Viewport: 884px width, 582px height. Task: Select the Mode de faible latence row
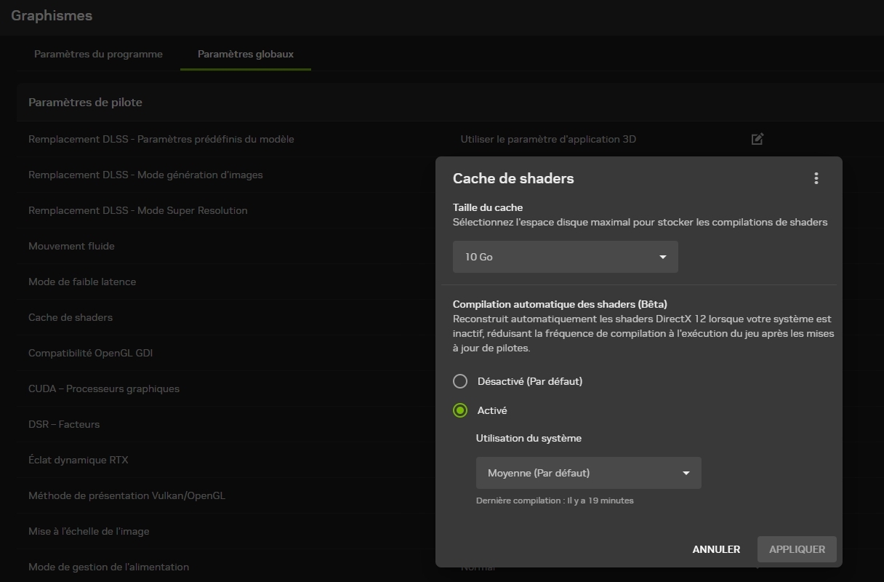click(82, 282)
